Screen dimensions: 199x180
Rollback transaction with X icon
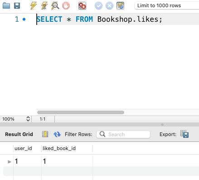pos(109,6)
